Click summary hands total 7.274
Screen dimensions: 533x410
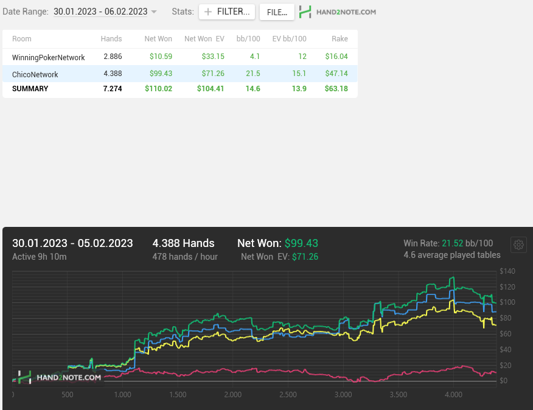pyautogui.click(x=113, y=89)
